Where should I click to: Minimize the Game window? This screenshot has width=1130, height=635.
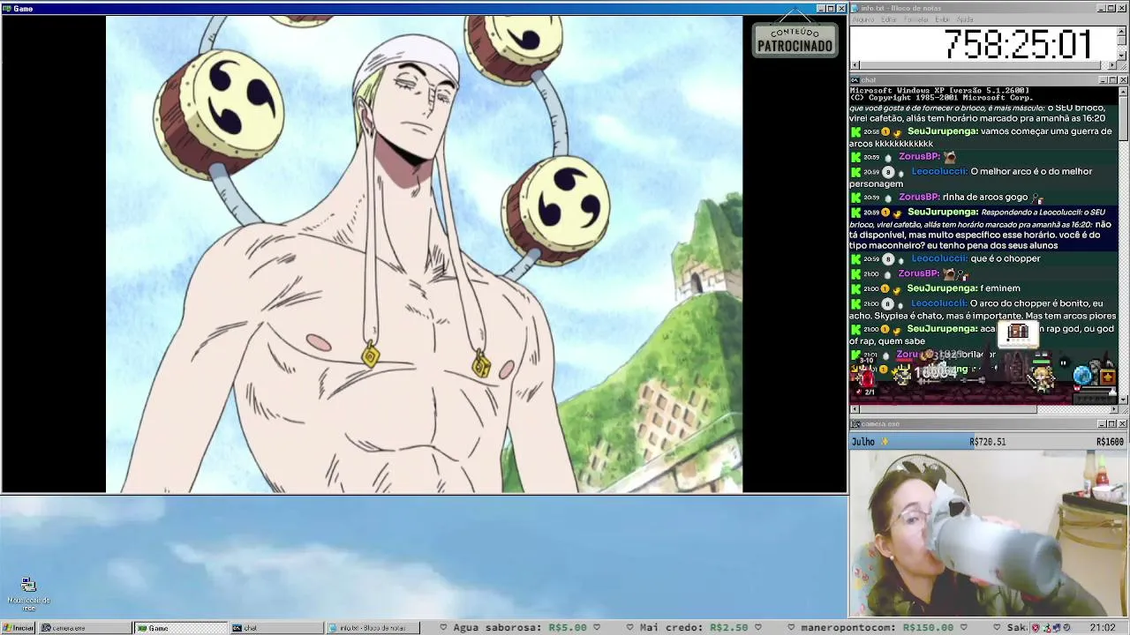[x=820, y=8]
